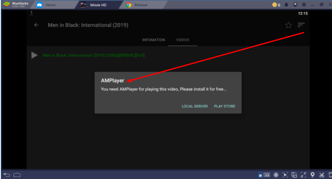This screenshot has height=179, width=332.
Task: Open the multi-instance window icon in bottom bar
Action: tap(294, 175)
